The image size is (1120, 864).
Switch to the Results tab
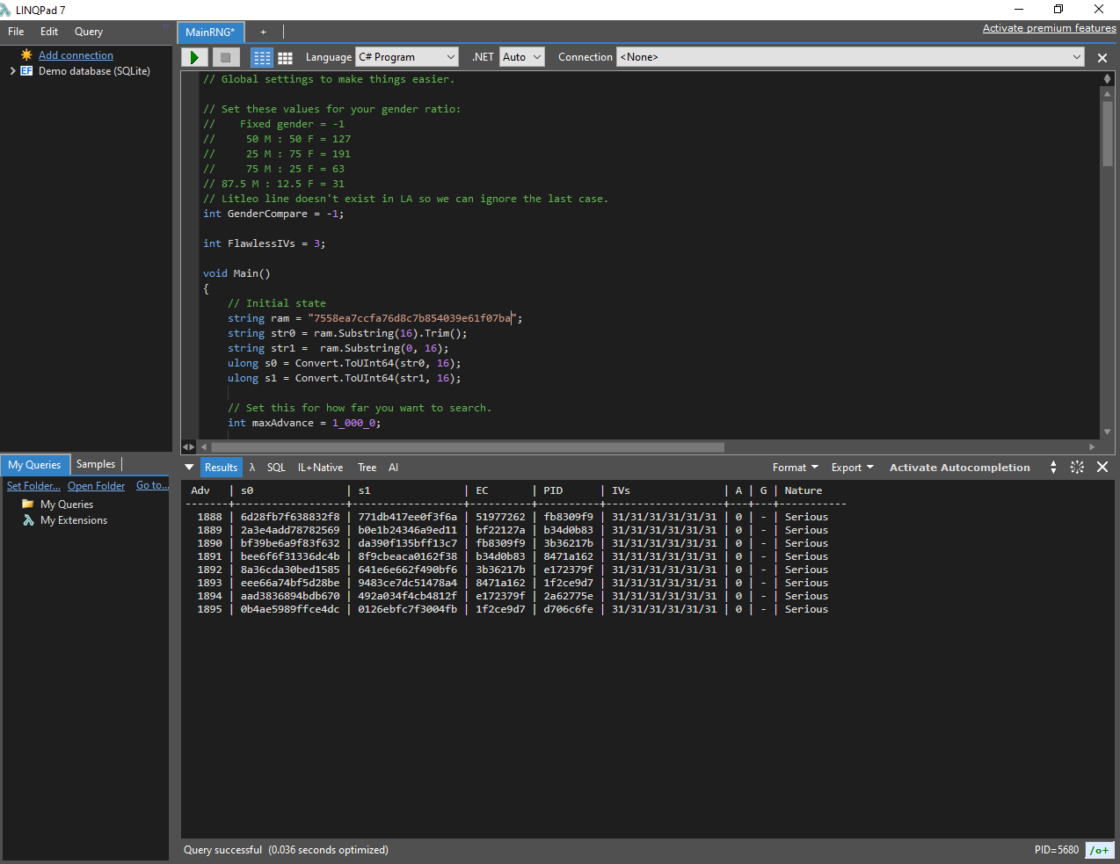tap(221, 468)
